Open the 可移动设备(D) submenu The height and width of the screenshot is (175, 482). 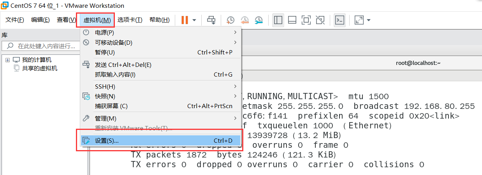coord(160,42)
